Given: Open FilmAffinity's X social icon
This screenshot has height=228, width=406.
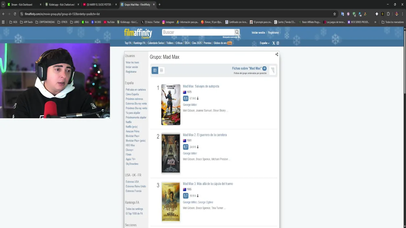Looking at the screenshot, I should click(x=274, y=43).
